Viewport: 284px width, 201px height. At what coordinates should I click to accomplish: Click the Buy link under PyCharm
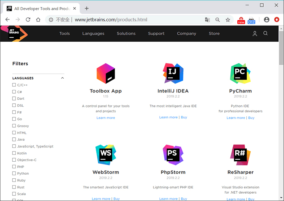coord(251,118)
